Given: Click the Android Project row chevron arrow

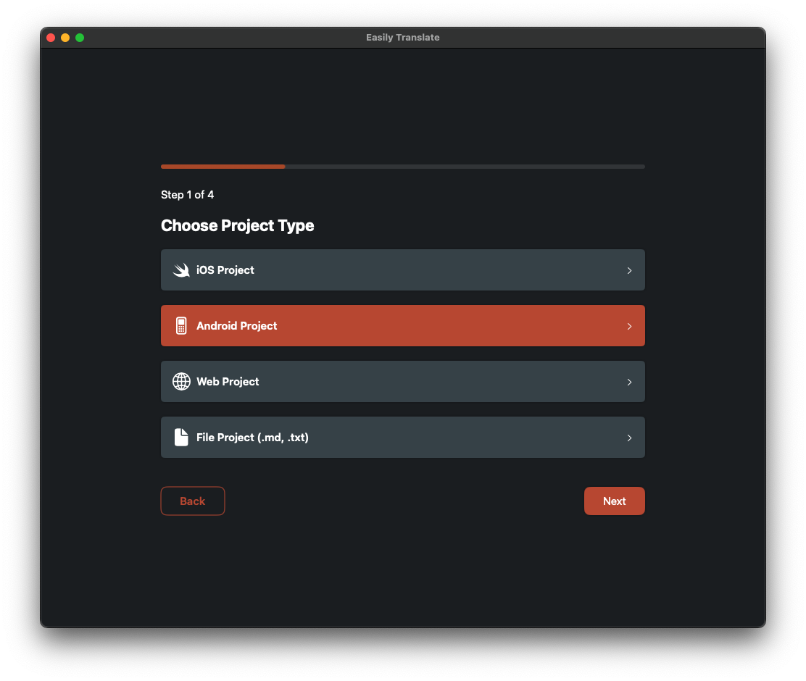Looking at the screenshot, I should click(x=629, y=326).
